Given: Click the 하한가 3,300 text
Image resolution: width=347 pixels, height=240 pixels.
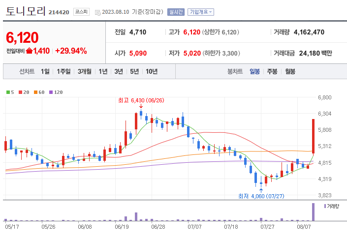Looking at the screenshot, I should click(221, 53).
